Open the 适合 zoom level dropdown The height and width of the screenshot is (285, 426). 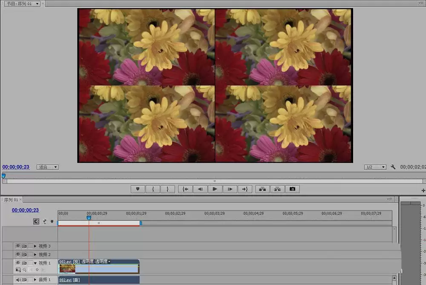point(48,167)
